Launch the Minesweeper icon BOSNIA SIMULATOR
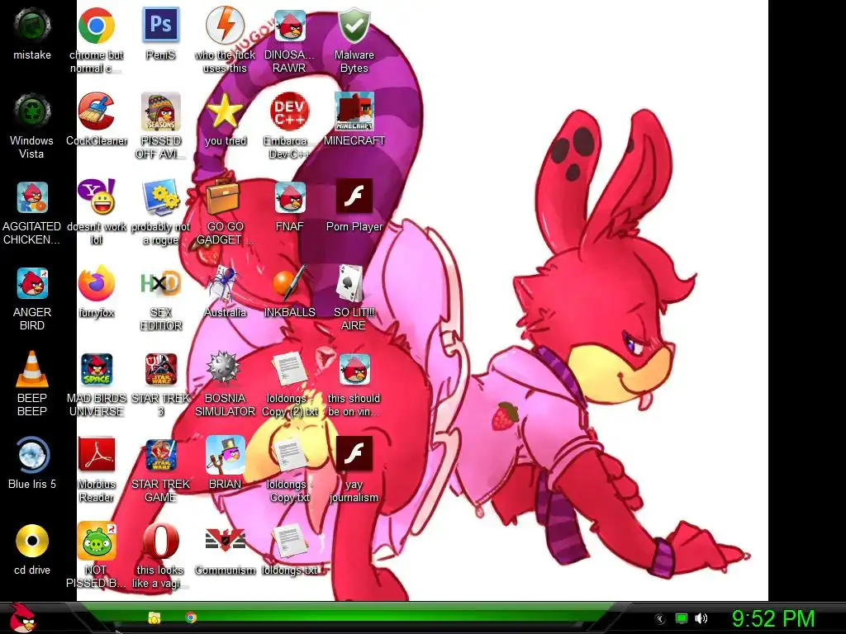Image resolution: width=846 pixels, height=634 pixels. 225,369
